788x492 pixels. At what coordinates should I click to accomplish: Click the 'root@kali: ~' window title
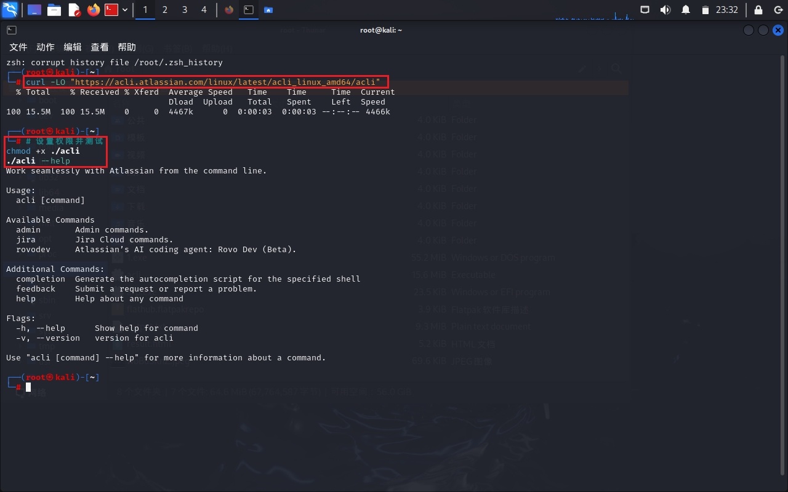tap(381, 30)
